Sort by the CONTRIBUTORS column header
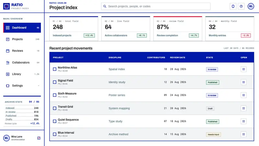This screenshot has height=146, width=259. coord(156,57)
